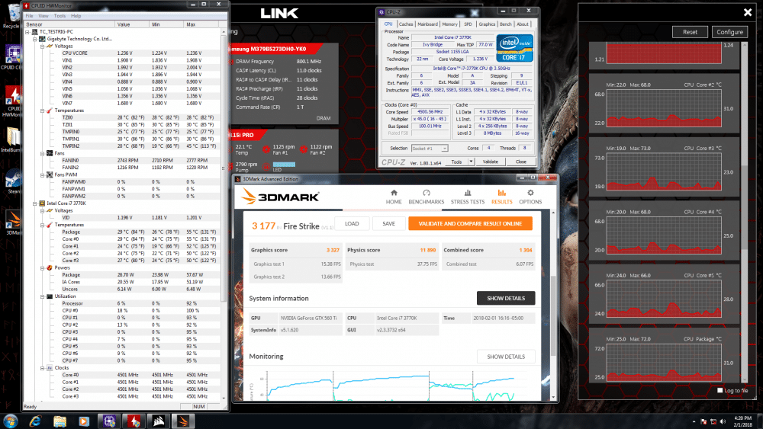Open HWMonitor Help menu

(x=76, y=16)
